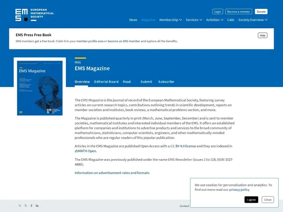Image resolution: width=283 pixels, height=212 pixels.
Task: Close the cookie notice
Action: [268, 200]
